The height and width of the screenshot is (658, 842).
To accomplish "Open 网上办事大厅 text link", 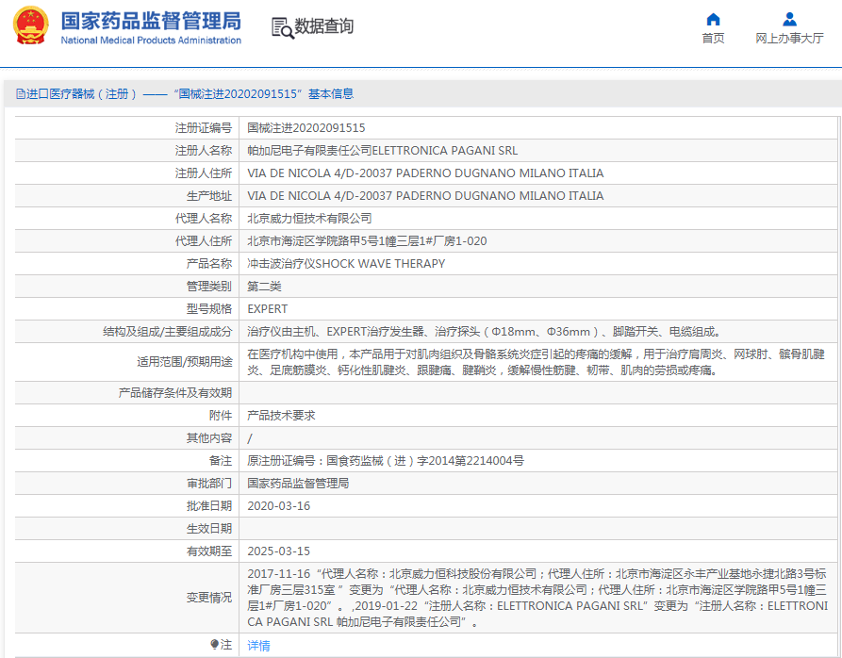I will (x=789, y=39).
